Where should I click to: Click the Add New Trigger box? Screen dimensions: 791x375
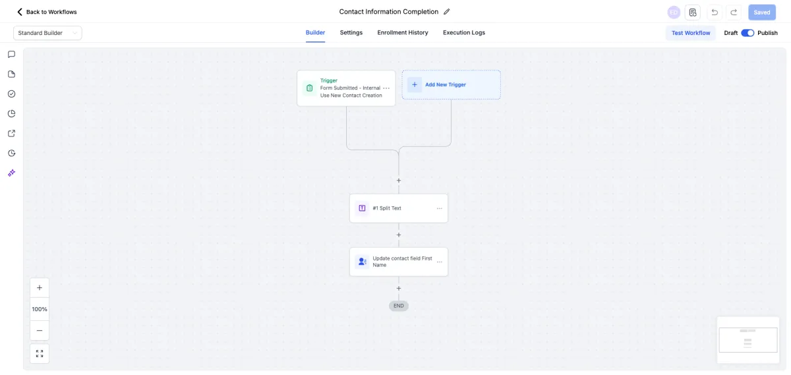[x=452, y=85]
